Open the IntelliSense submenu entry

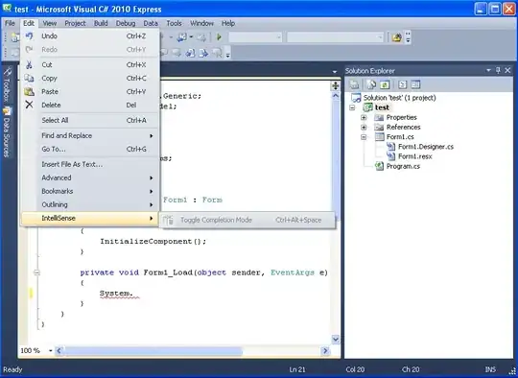click(90, 218)
